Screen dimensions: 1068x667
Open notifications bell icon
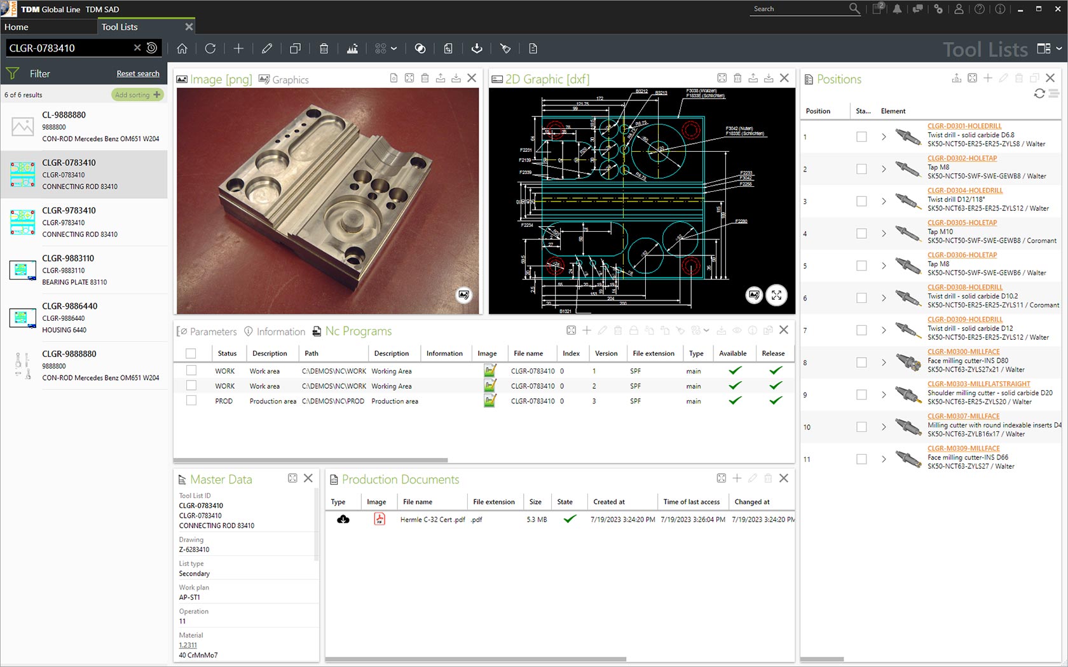click(897, 9)
